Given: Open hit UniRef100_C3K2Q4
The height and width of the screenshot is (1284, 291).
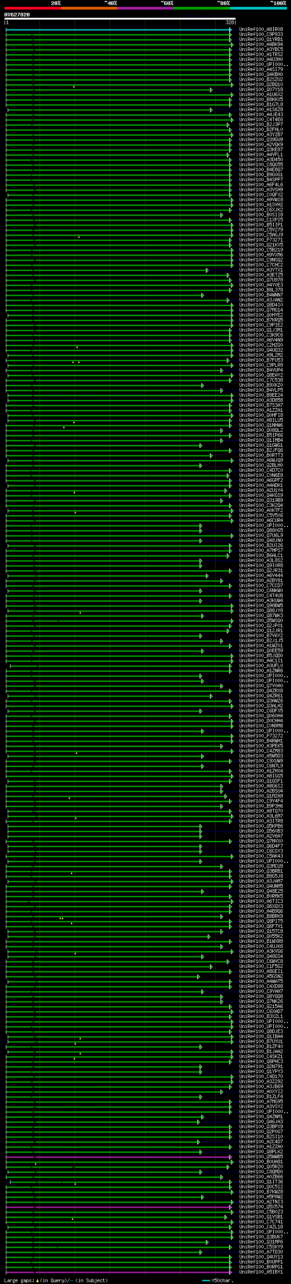Looking at the screenshot, I should click(x=261, y=506).
